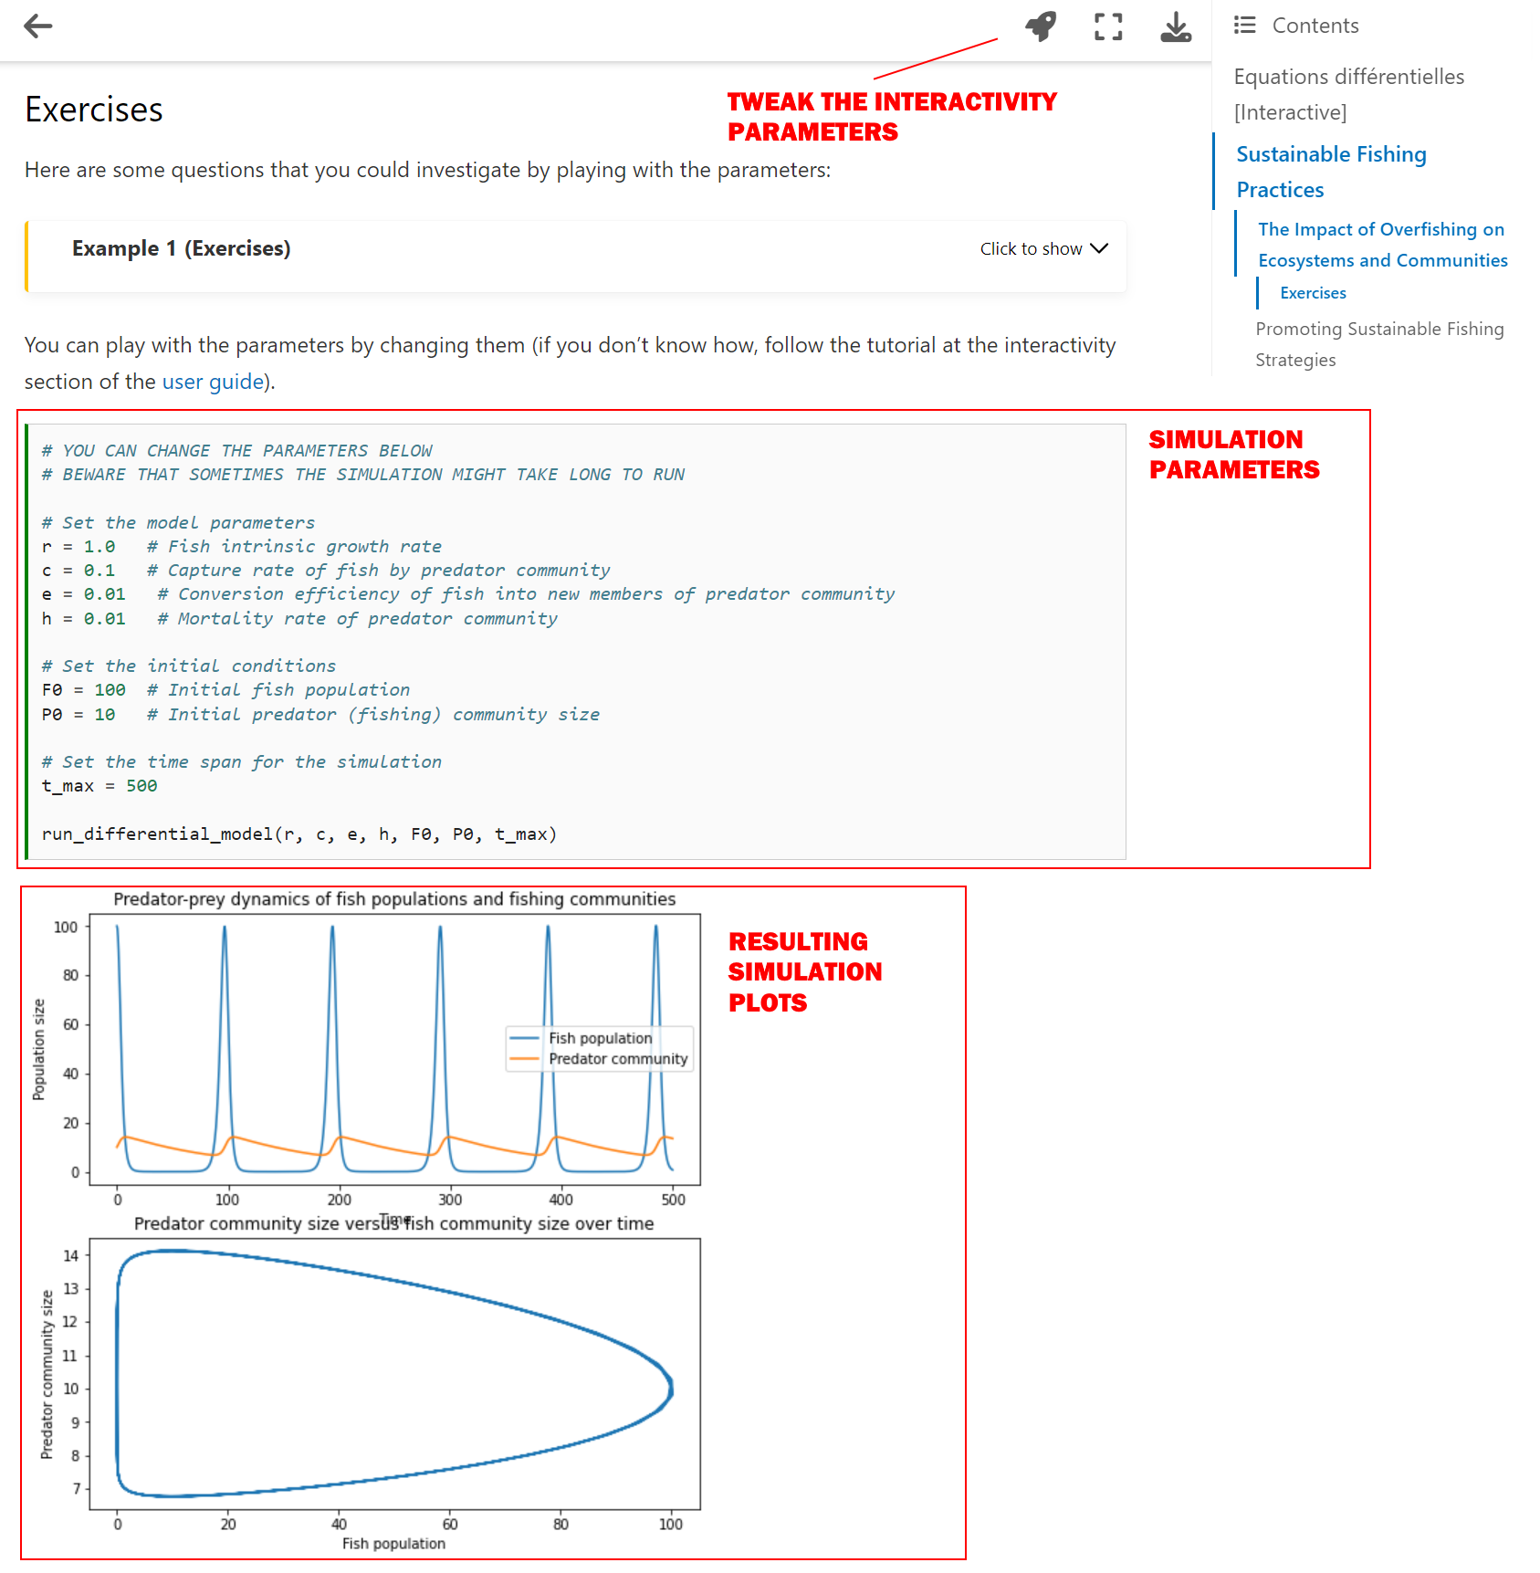1540x1573 pixels.
Task: Select Exercises in the contents sidebar
Action: [1313, 293]
